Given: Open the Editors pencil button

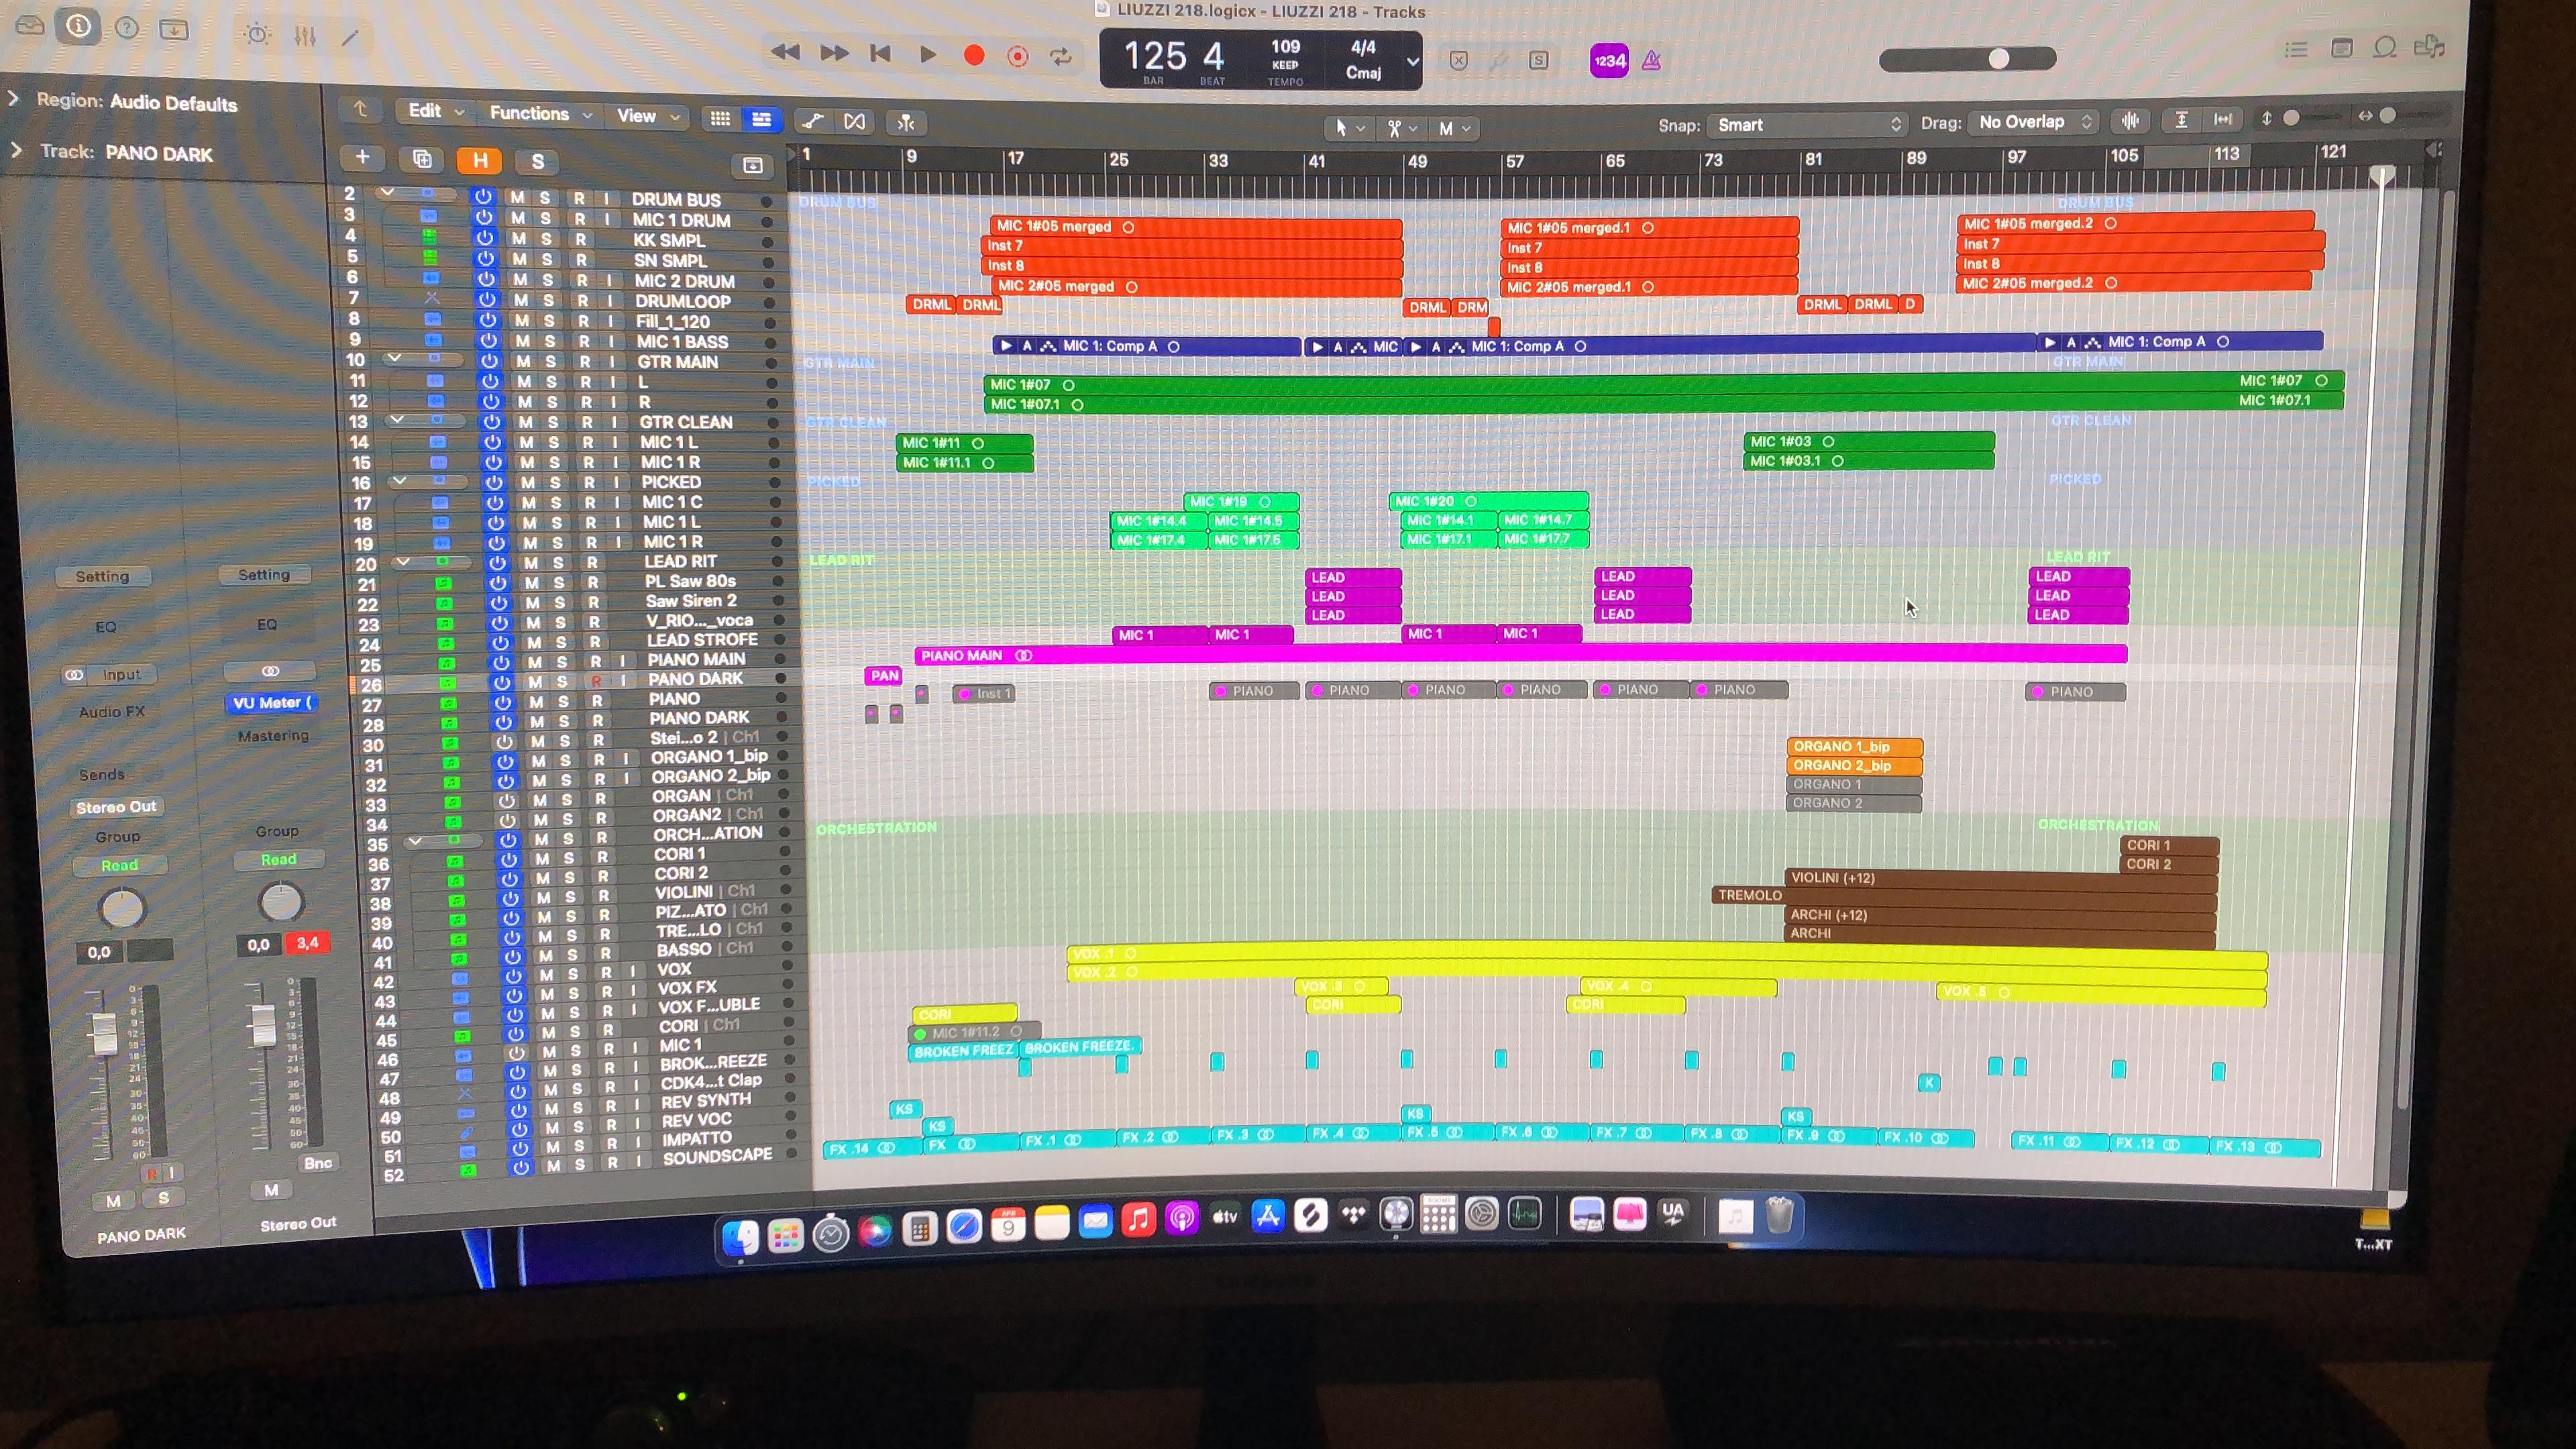Looking at the screenshot, I should 350,38.
